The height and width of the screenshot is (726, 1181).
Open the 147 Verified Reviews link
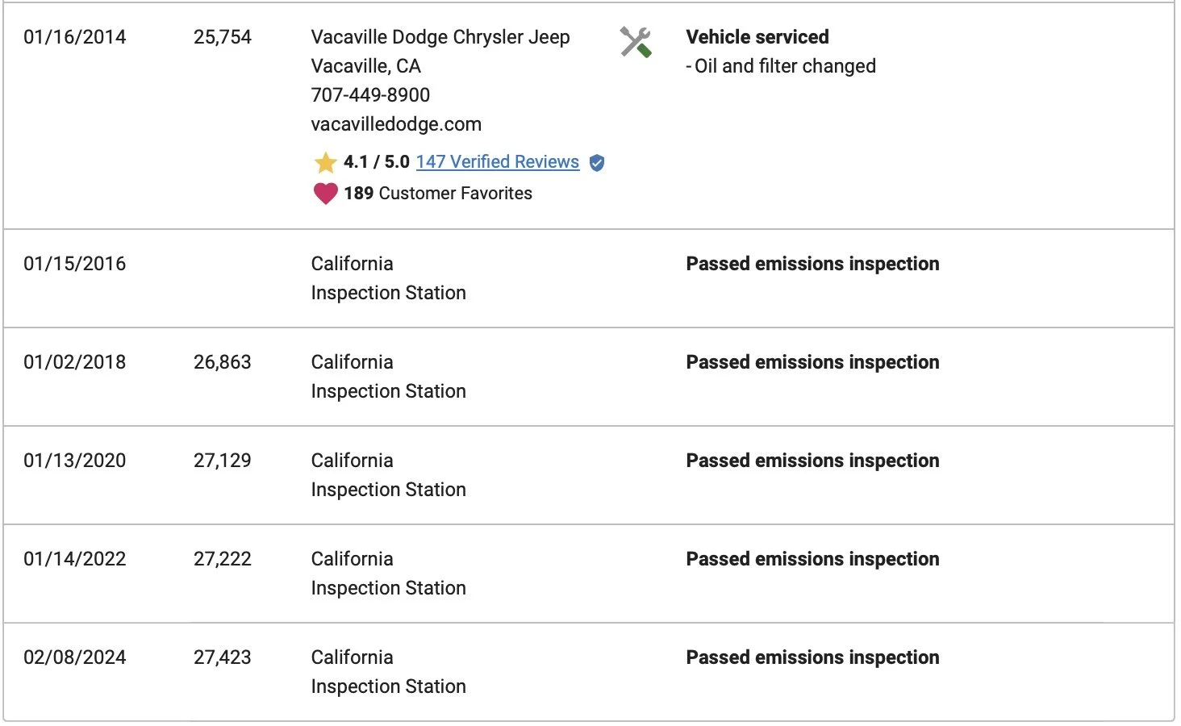tap(497, 162)
